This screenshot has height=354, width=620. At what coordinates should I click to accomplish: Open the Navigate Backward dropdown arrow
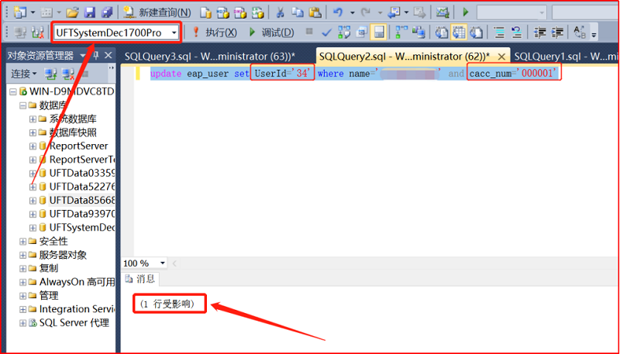tap(406, 13)
